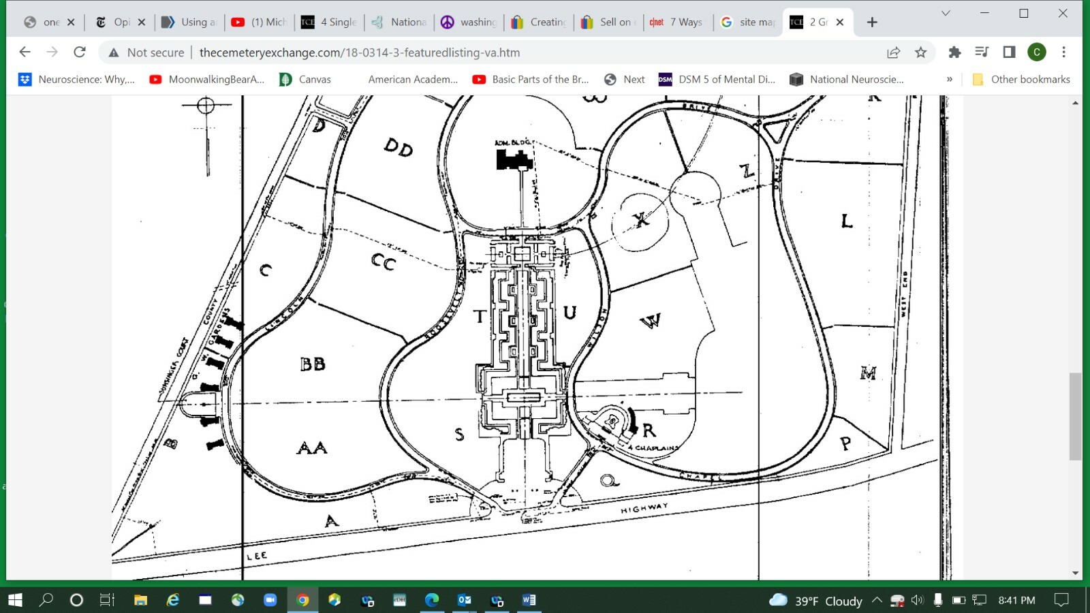Screen dimensions: 1090x613
Task: Click the scrollbar up arrow
Action: [x=1075, y=103]
